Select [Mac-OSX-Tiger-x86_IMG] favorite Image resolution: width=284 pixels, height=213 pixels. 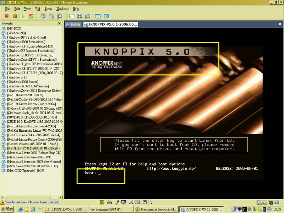(x=26, y=170)
